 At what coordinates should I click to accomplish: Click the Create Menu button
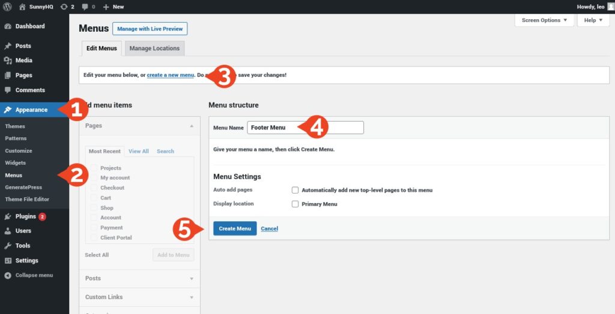tap(235, 229)
